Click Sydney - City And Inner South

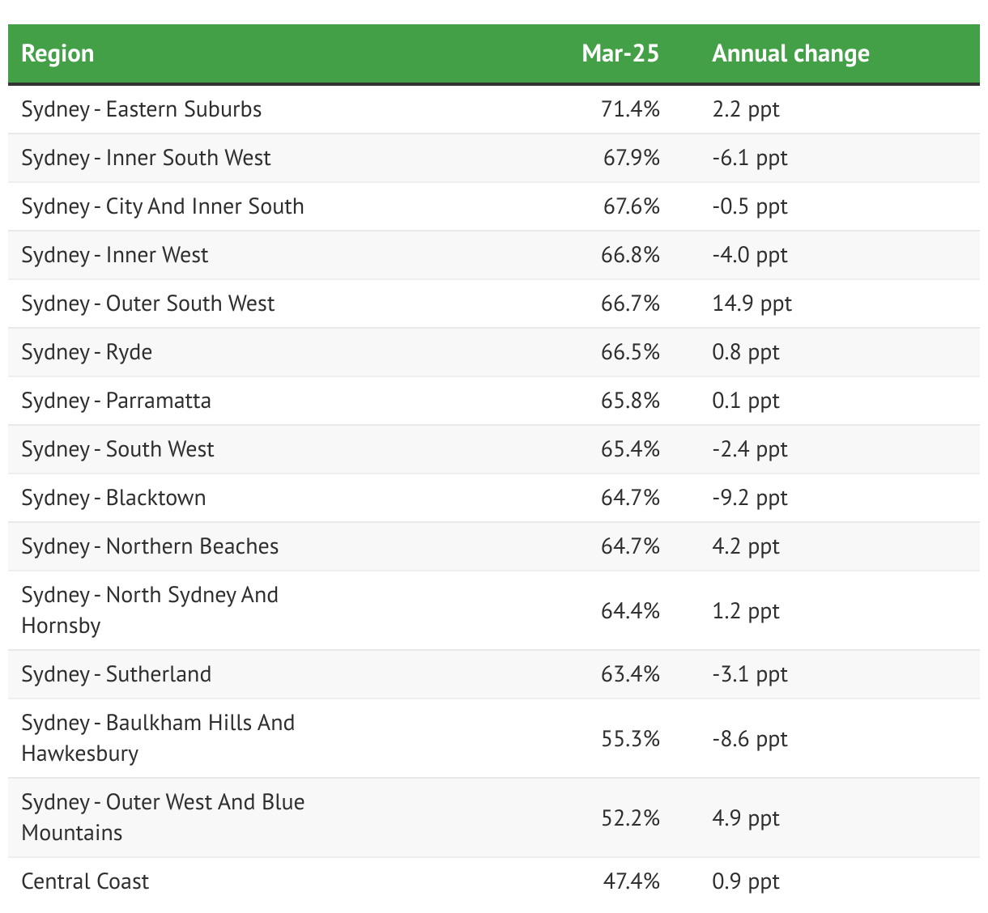click(x=163, y=206)
